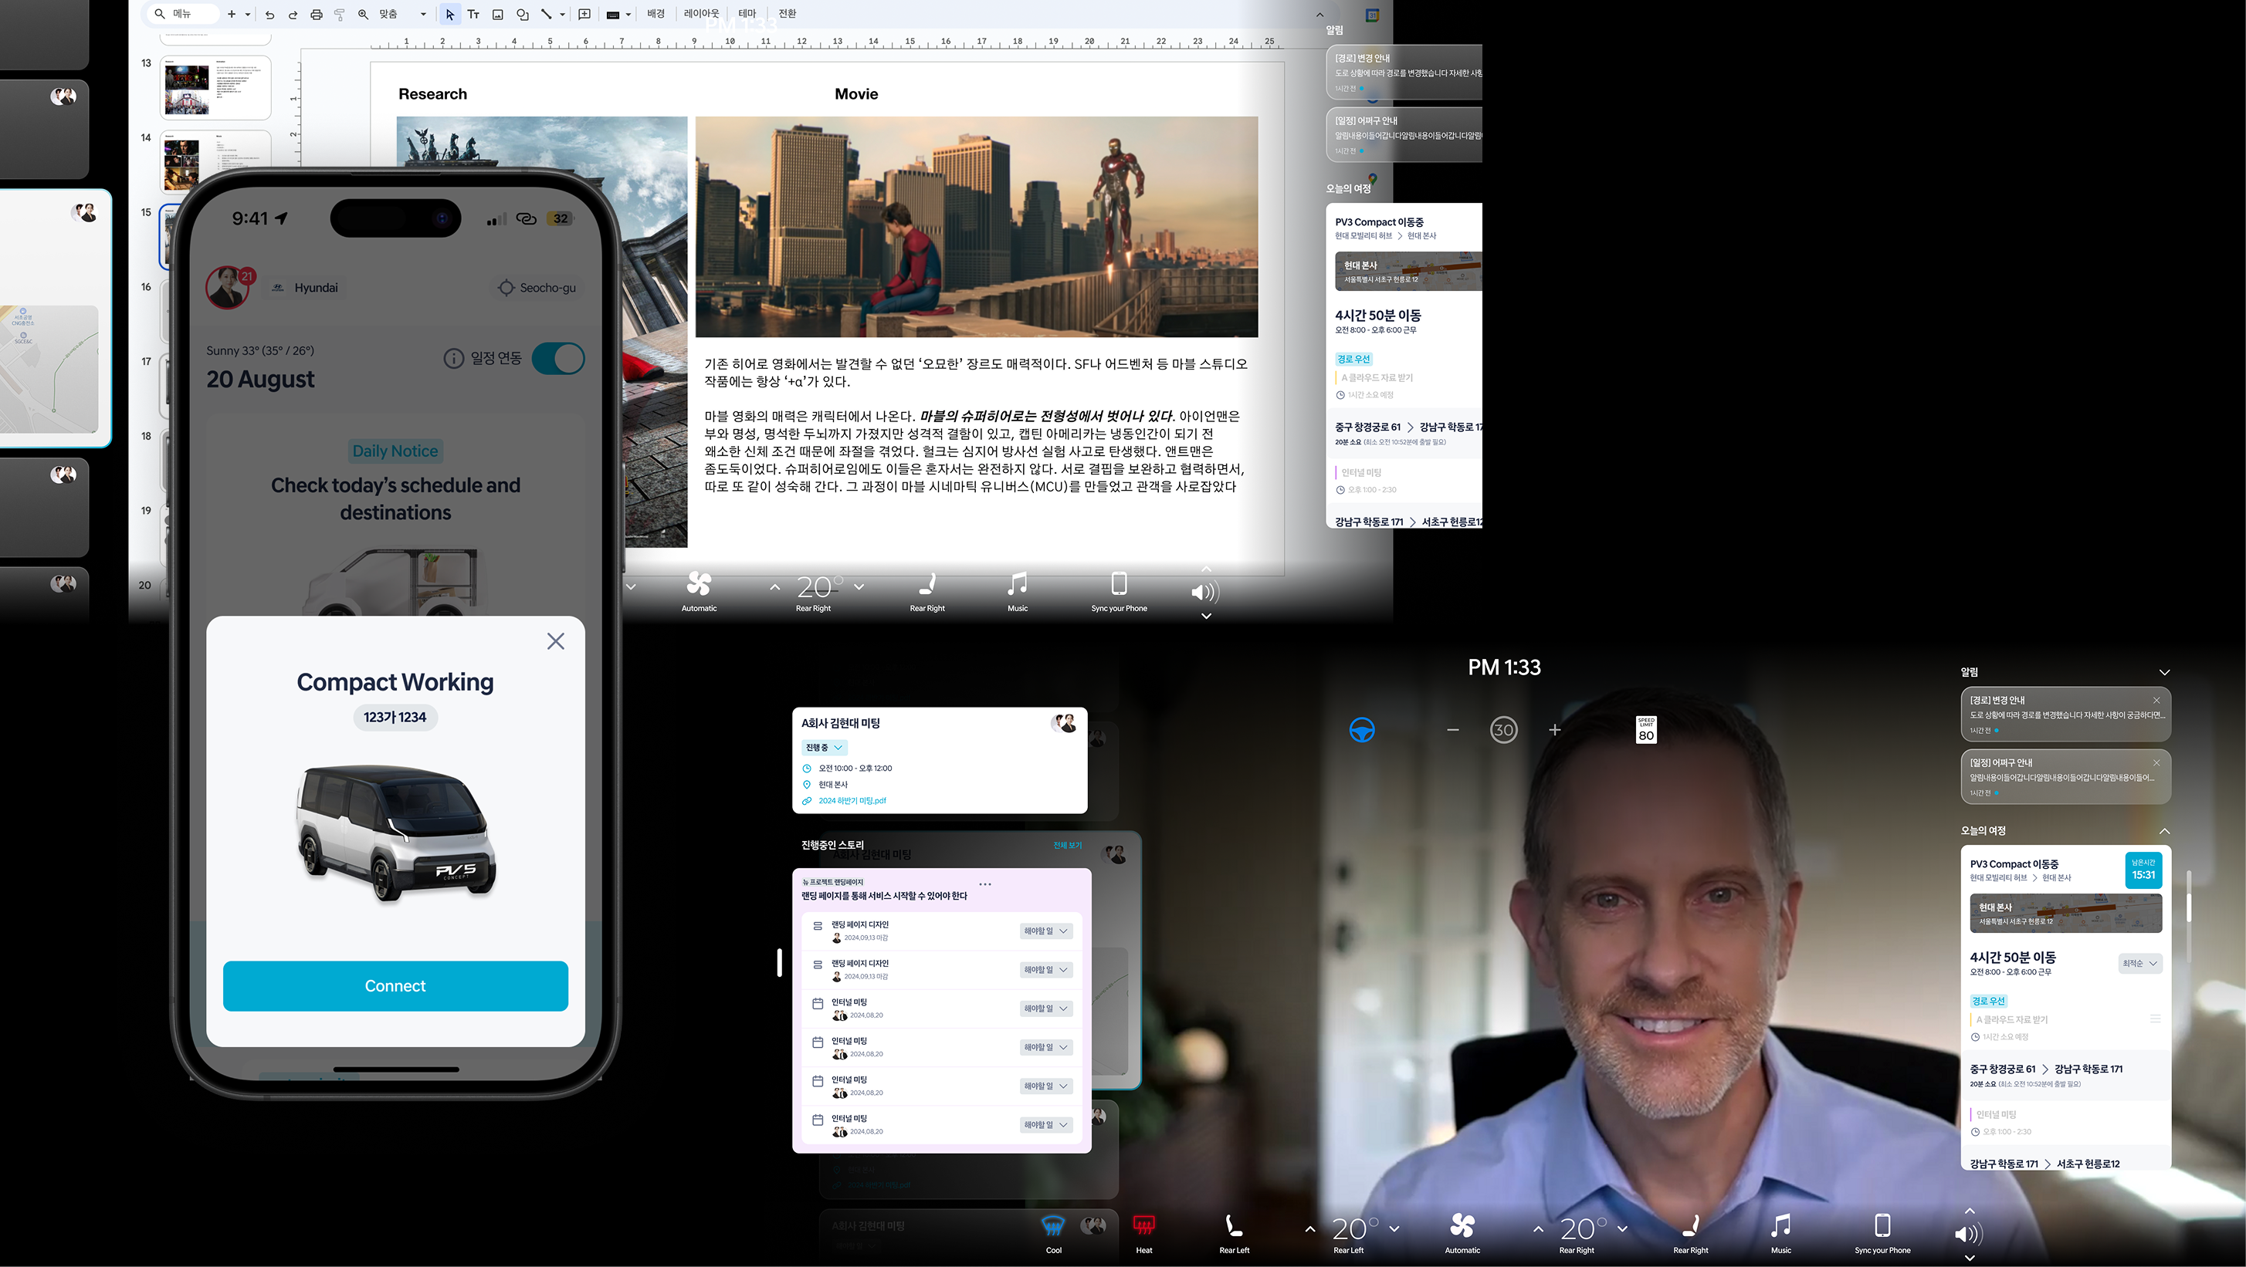Toggle the blue steering wheel drive assist
Image resolution: width=2246 pixels, height=1267 pixels.
tap(1362, 729)
